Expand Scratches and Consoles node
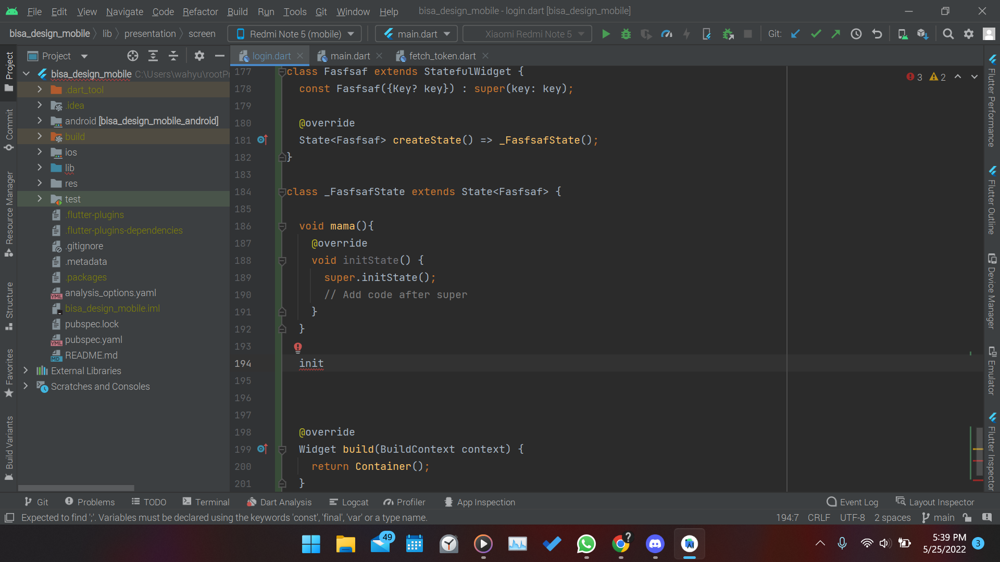The image size is (1000, 562). pos(26,386)
